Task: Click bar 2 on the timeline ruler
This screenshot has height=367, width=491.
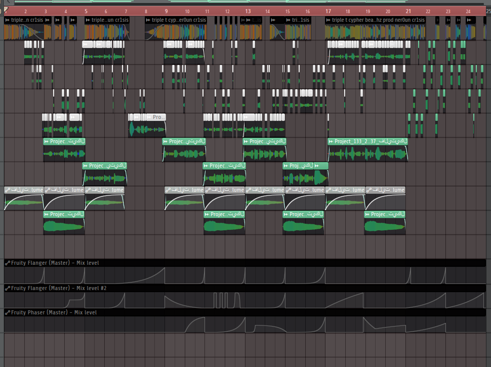Action: tap(25, 12)
